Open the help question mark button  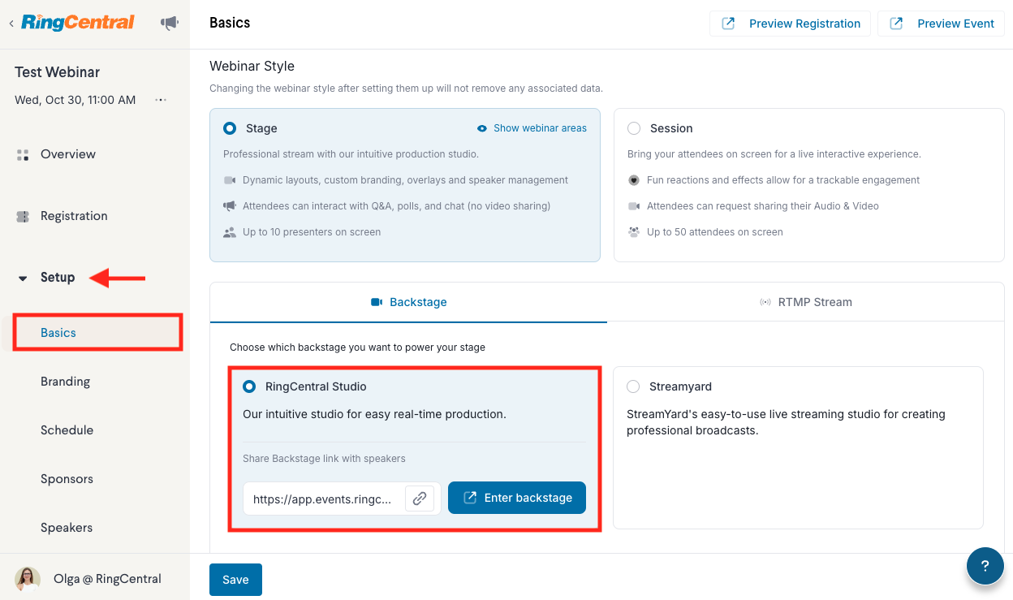[985, 566]
